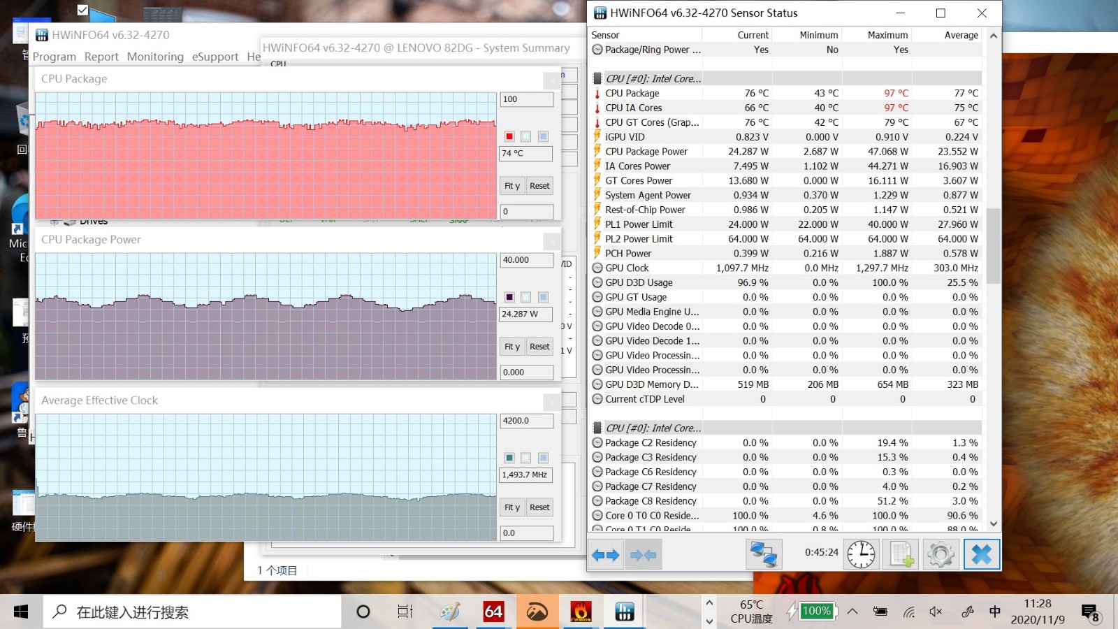Click thermometer icon beside CPU IA Cores
The image size is (1118, 629).
tap(597, 108)
